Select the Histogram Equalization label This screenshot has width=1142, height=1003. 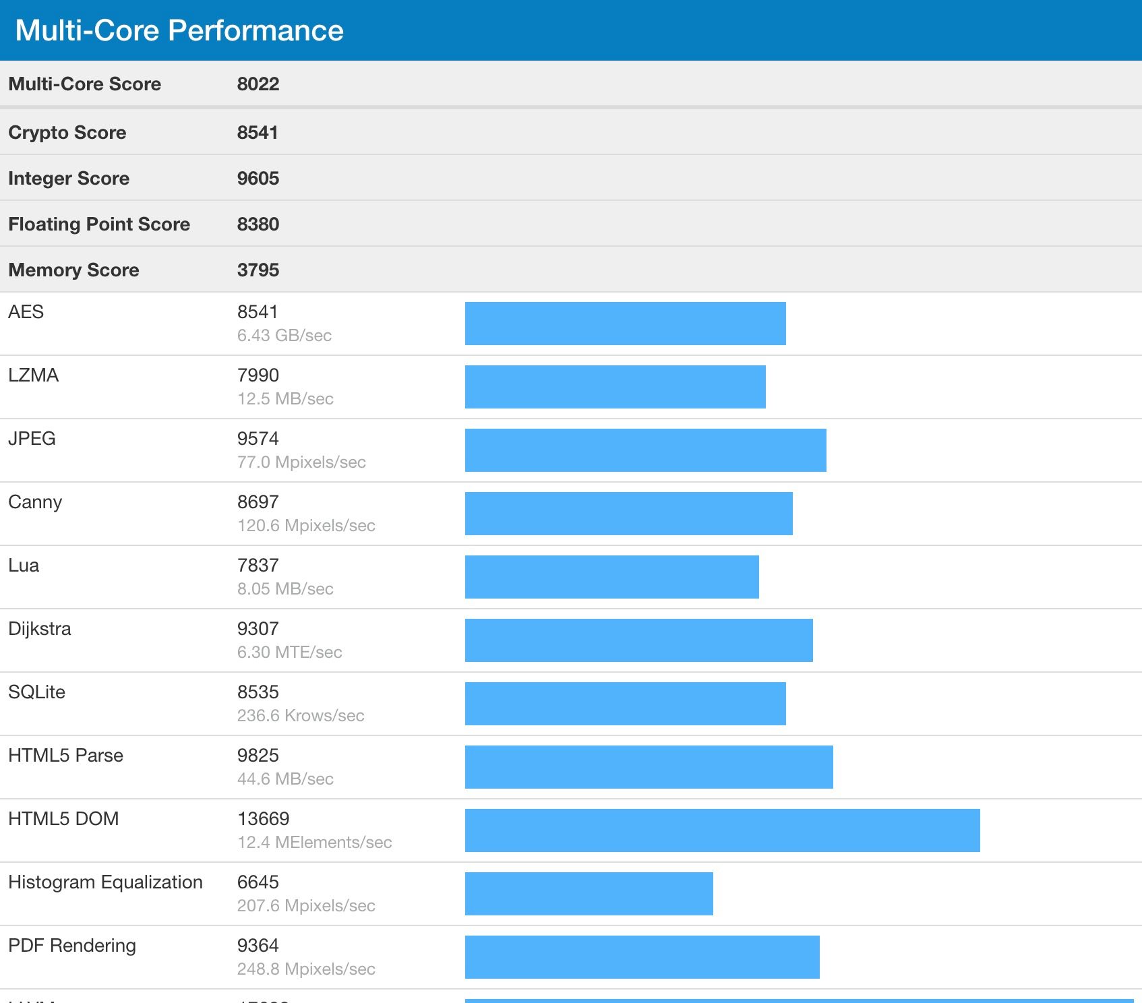point(105,882)
